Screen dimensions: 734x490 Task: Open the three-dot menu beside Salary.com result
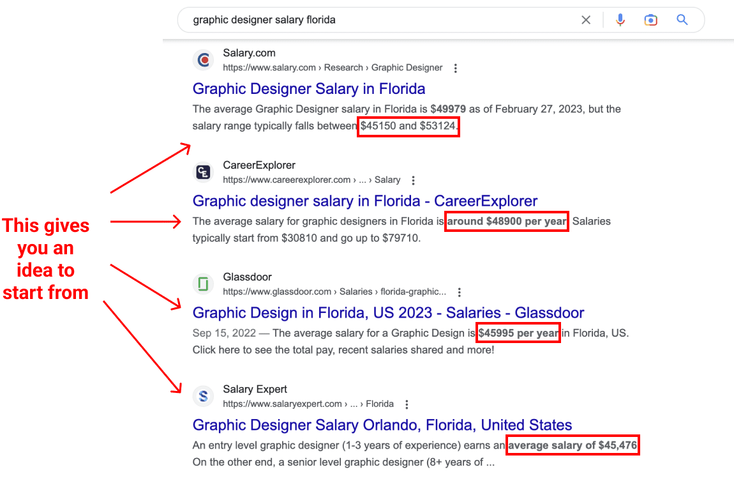(456, 68)
